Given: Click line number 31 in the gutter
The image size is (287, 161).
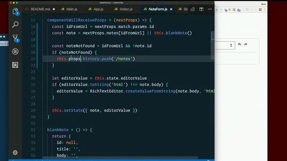Looking at the screenshot, I should (x=33, y=123).
